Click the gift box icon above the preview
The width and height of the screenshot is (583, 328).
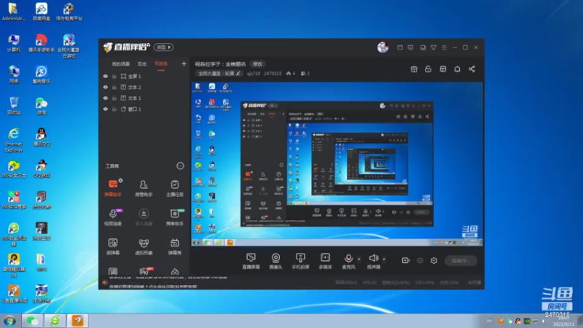click(x=414, y=69)
